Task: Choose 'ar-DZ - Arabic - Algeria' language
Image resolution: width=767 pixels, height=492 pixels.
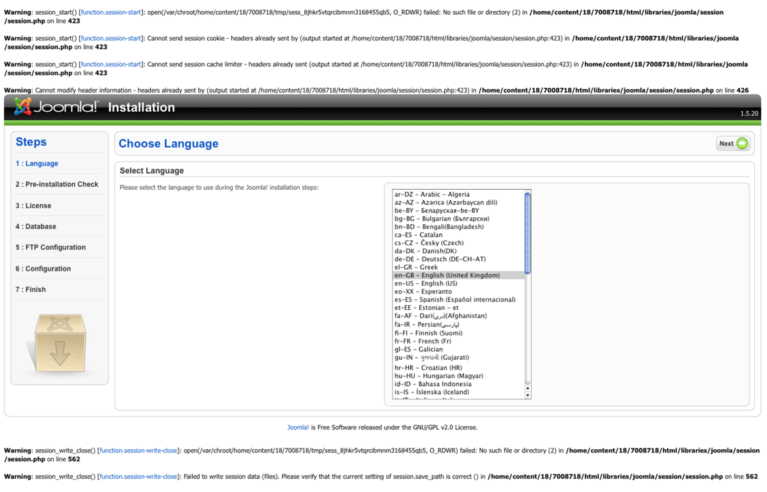Action: tap(458, 194)
